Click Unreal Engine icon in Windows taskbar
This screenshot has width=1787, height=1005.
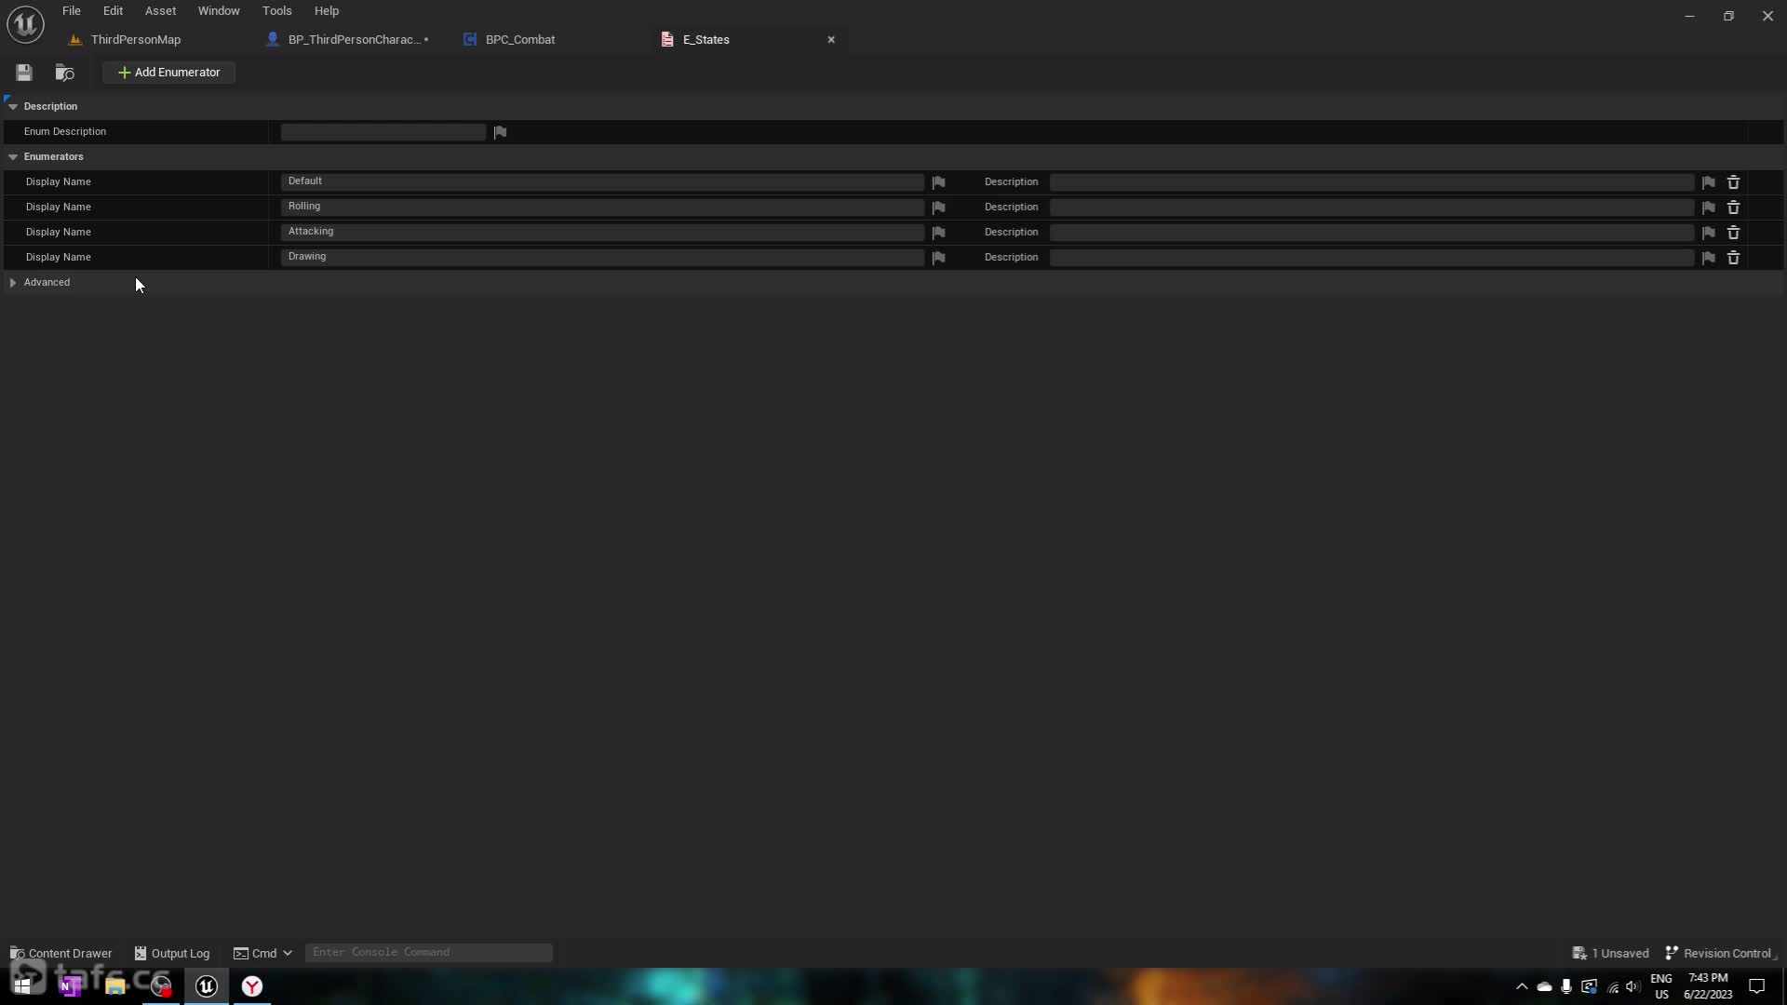207,986
